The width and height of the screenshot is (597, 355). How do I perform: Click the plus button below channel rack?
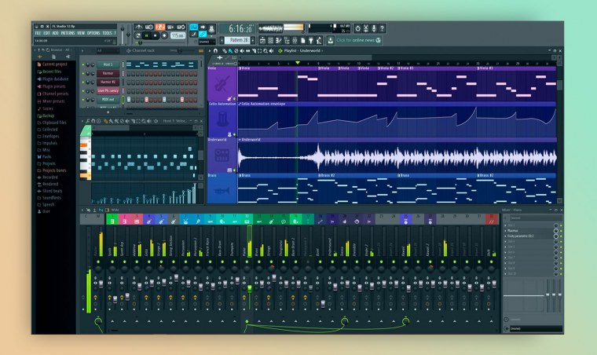click(108, 112)
